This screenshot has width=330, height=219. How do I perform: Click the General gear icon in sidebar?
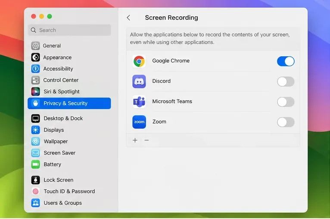[35, 46]
